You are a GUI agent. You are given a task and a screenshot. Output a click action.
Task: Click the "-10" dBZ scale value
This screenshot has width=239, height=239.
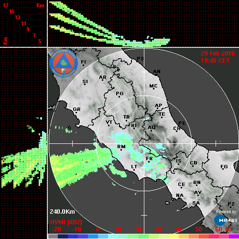76,229
